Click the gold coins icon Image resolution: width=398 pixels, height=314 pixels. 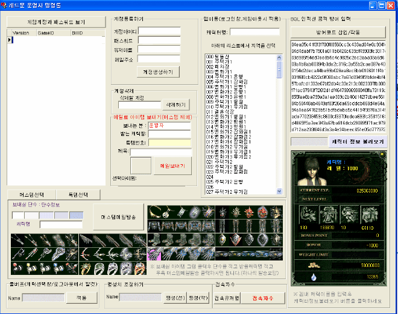[x=314, y=265]
